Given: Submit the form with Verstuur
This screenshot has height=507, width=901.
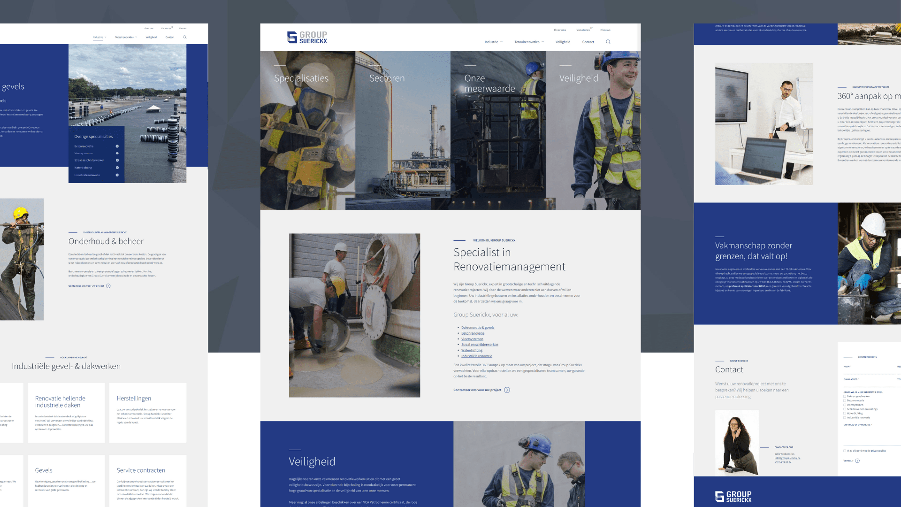Looking at the screenshot, I should (x=848, y=461).
